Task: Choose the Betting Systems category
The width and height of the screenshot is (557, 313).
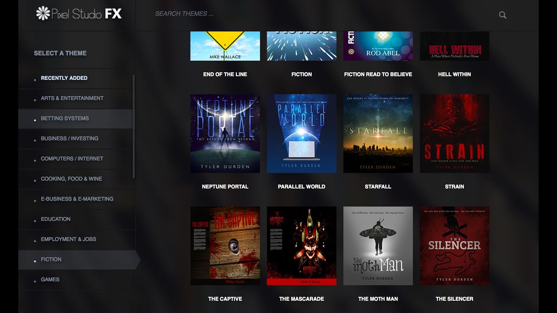Action: coord(76,118)
